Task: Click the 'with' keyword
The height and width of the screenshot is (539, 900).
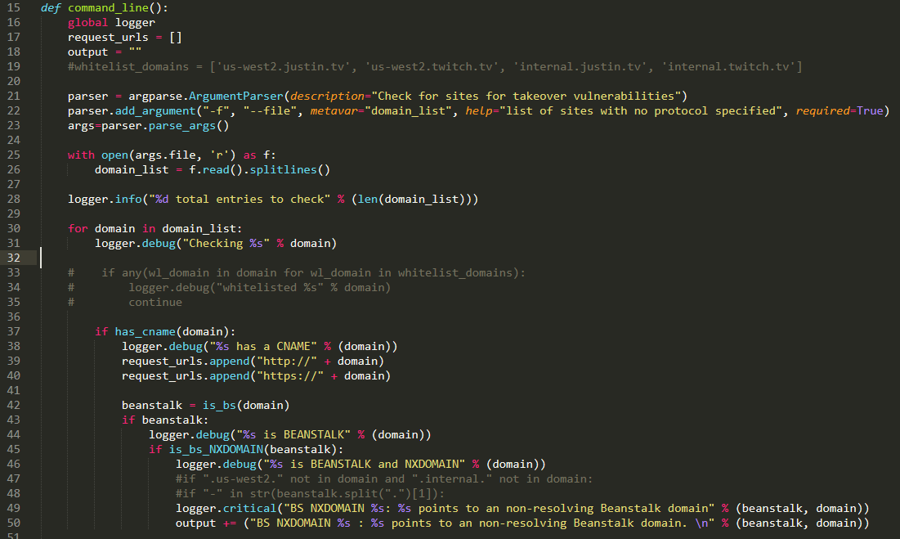Action: pos(81,155)
